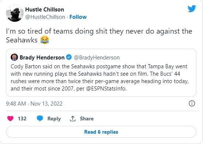Click the Reply label
The width and height of the screenshot is (203, 144).
(54, 119)
